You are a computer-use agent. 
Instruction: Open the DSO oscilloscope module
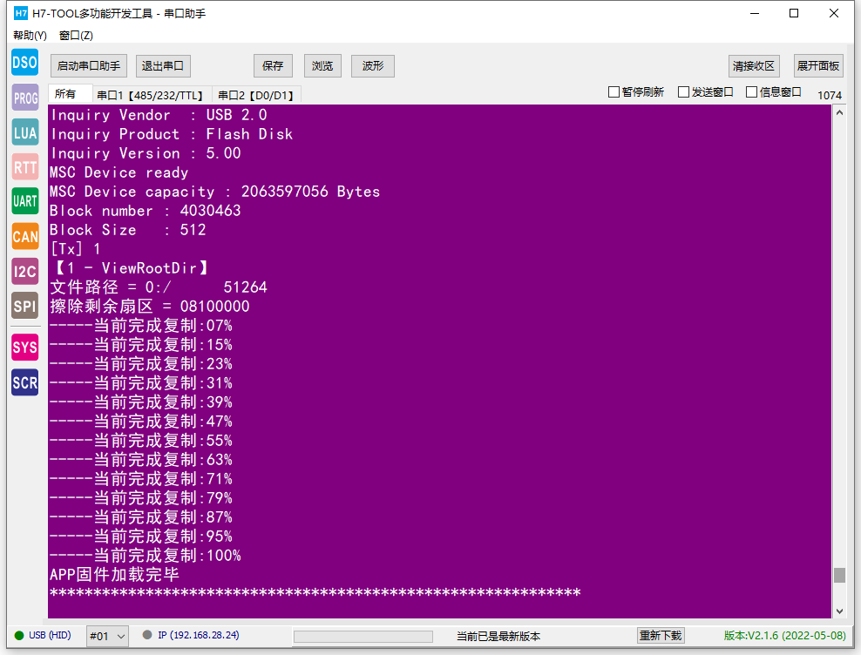25,63
